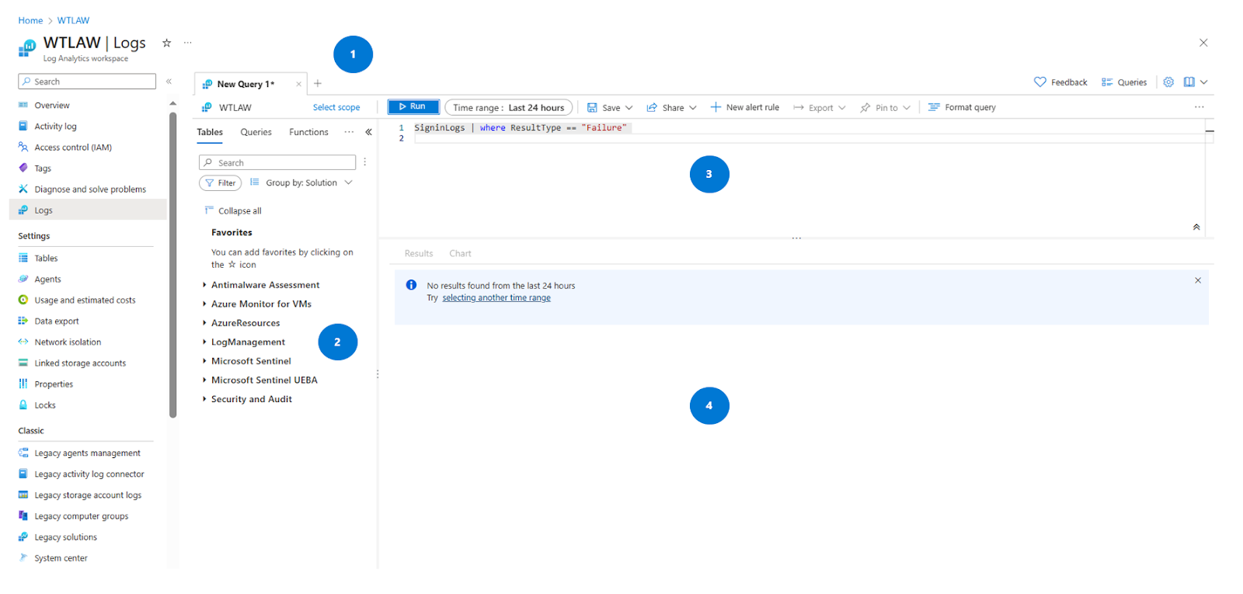Click the left menu scrollbar
The image size is (1243, 594).
coord(172,264)
